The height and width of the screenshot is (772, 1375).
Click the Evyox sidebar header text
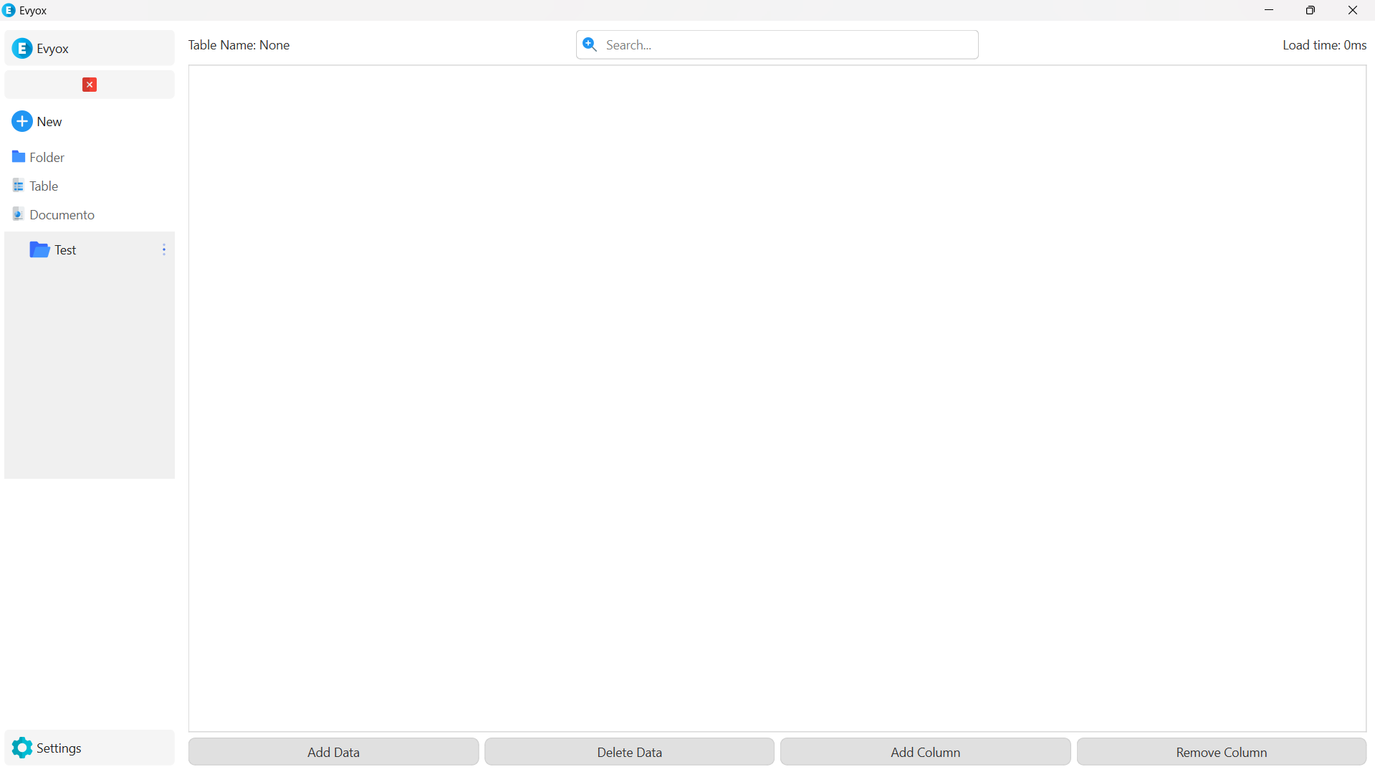point(53,49)
